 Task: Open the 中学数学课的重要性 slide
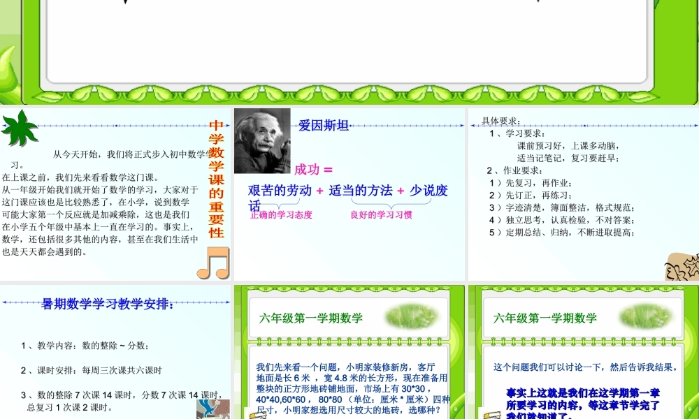click(x=215, y=182)
